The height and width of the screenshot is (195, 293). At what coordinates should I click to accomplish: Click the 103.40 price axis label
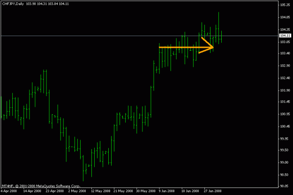pyautogui.click(x=285, y=53)
